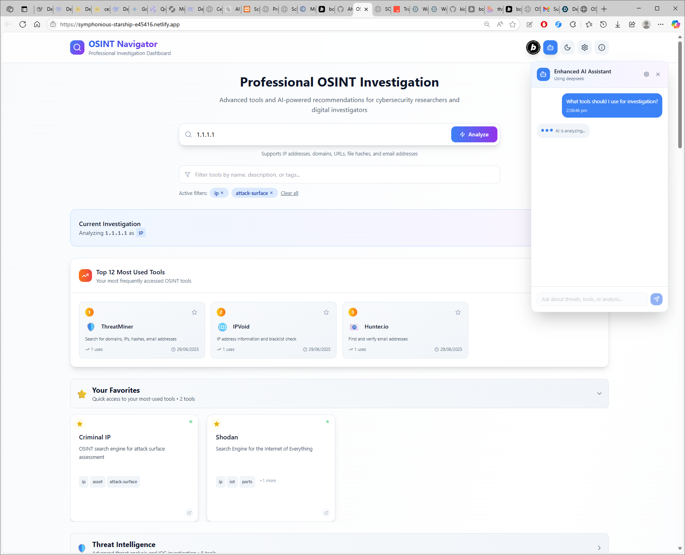Click the IP type badge in Current Investigation

pos(141,233)
